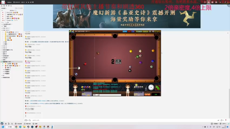Open the channel avatar logo in title bar
The height and width of the screenshot is (129, 230).
(3, 2)
